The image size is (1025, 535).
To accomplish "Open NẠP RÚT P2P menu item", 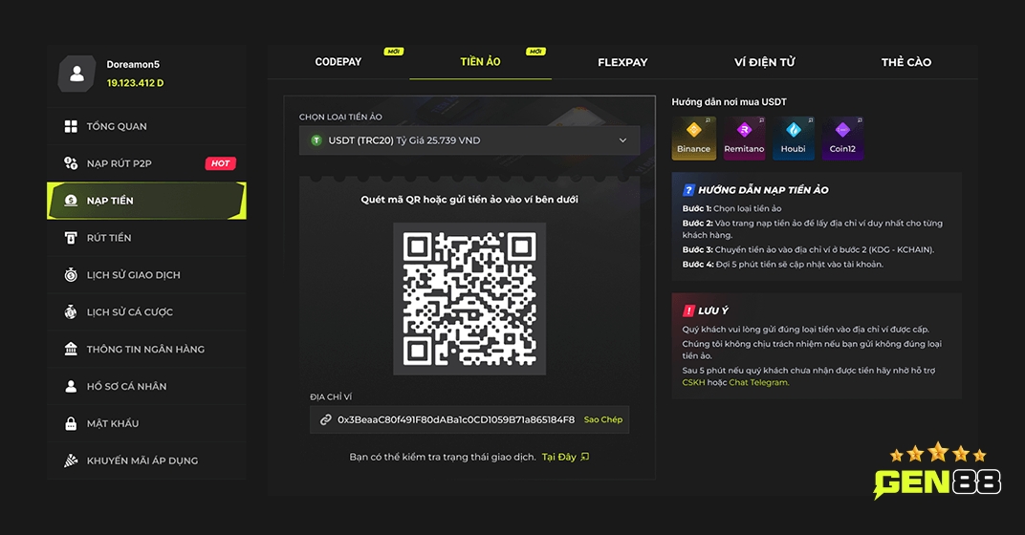I will (146, 163).
